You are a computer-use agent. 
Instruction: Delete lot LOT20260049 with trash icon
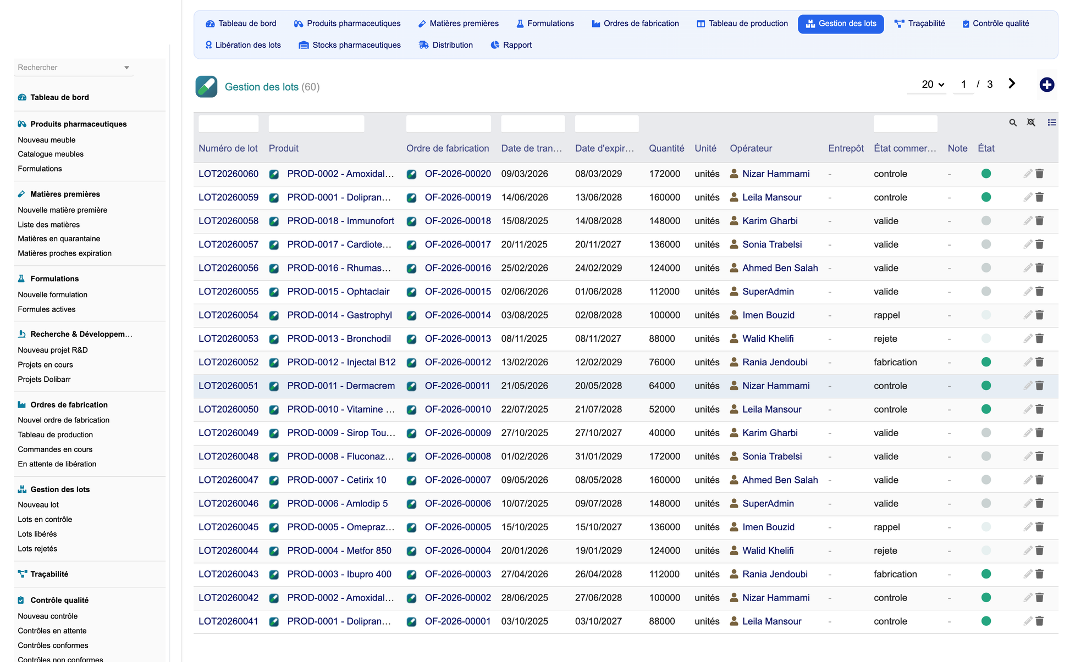click(1039, 433)
